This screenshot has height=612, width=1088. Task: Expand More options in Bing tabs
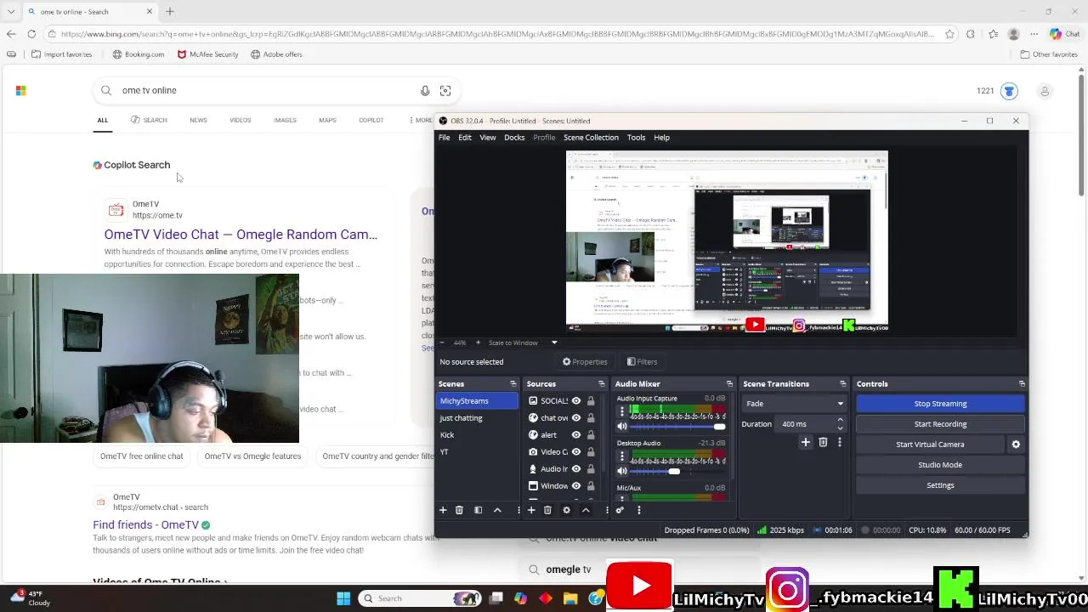[420, 120]
